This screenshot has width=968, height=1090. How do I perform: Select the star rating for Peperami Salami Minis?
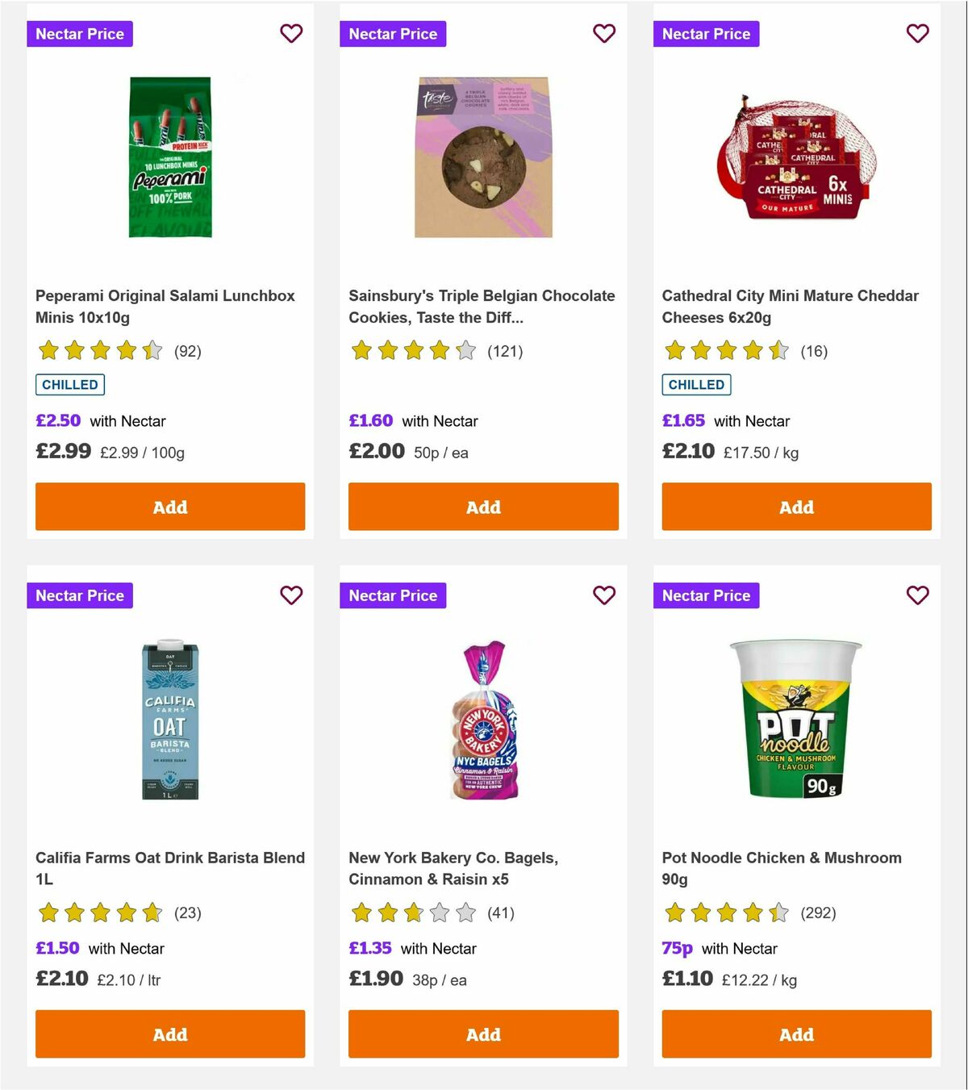(x=98, y=351)
